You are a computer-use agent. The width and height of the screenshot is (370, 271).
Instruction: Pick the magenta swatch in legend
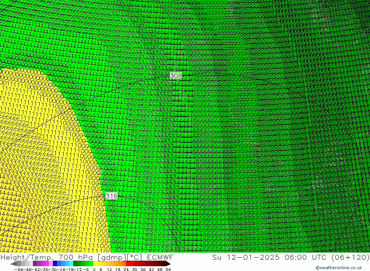pos(47,264)
